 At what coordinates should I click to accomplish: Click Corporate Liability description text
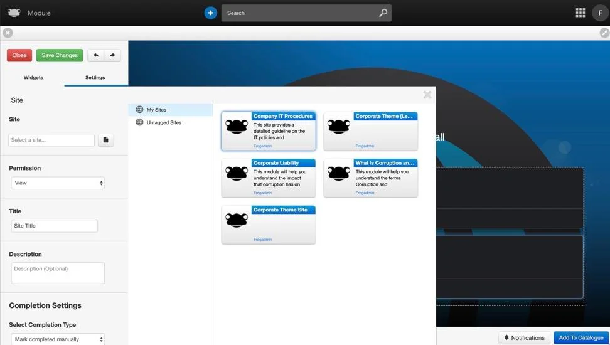tap(280, 178)
